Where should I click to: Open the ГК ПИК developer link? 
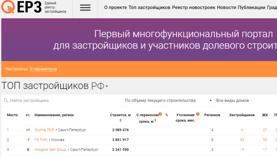click(41, 140)
